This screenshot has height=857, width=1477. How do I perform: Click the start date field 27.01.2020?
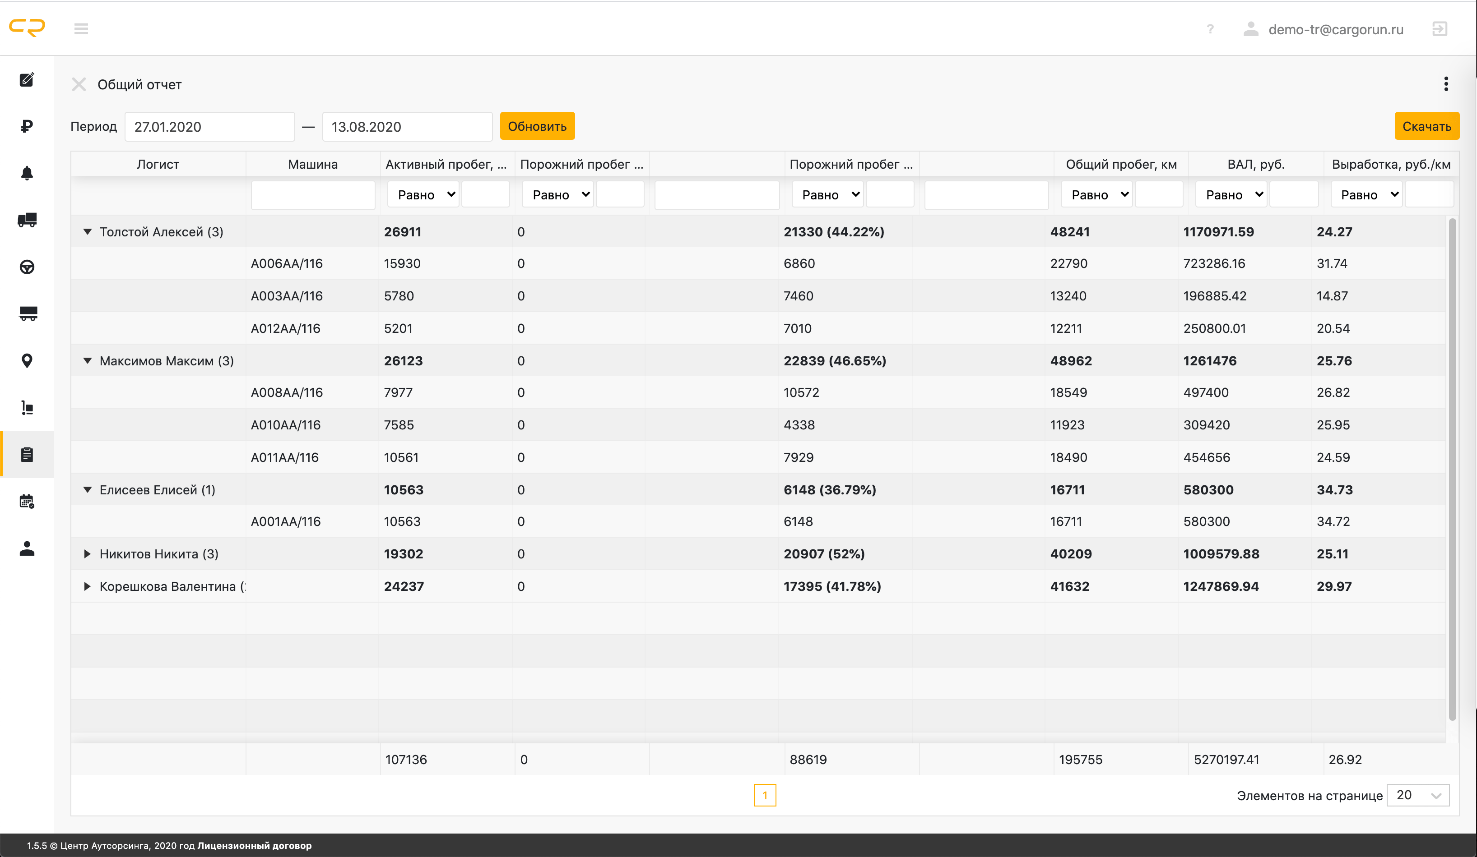(209, 127)
